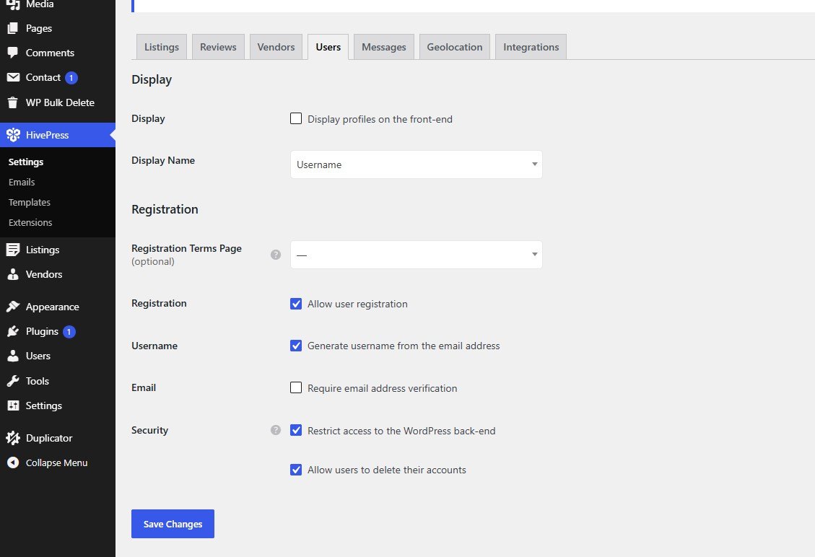Open the Tools menu label
The height and width of the screenshot is (557, 815).
[38, 382]
